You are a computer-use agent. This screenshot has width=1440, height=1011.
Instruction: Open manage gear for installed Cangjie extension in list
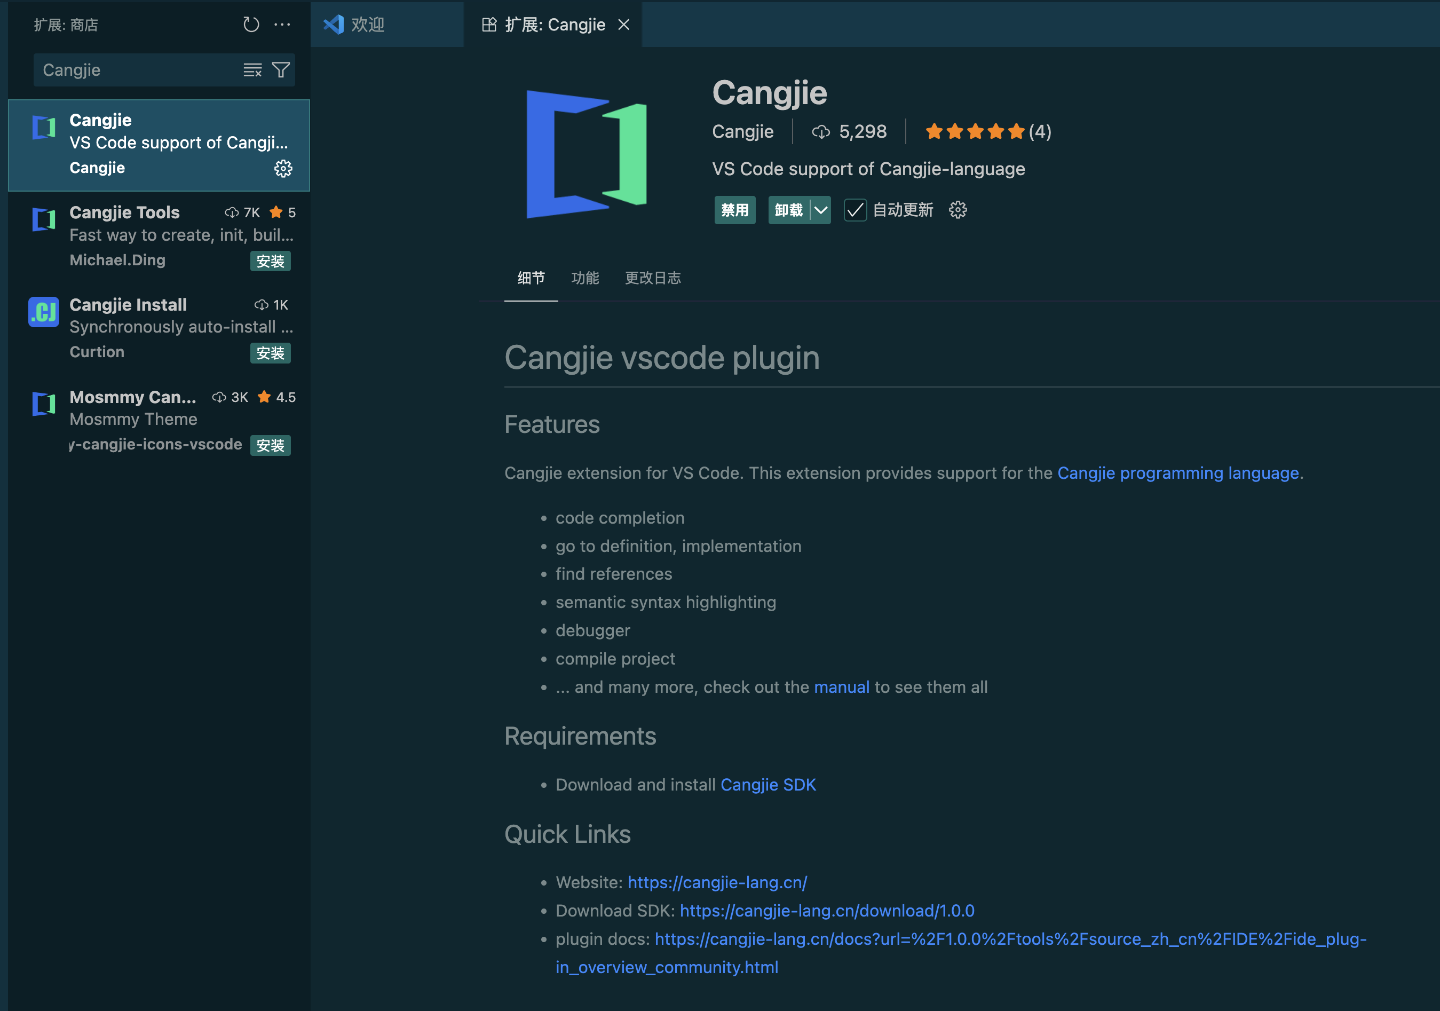click(x=283, y=168)
